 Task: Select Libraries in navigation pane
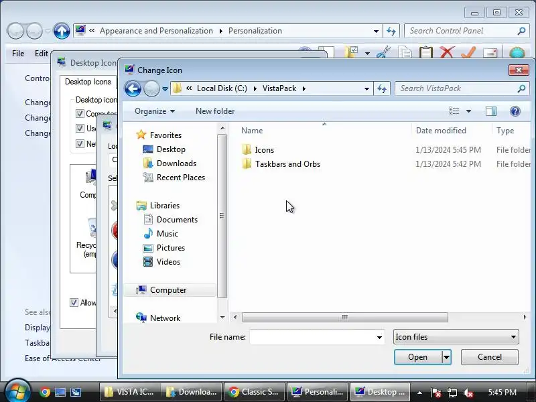[x=158, y=206]
